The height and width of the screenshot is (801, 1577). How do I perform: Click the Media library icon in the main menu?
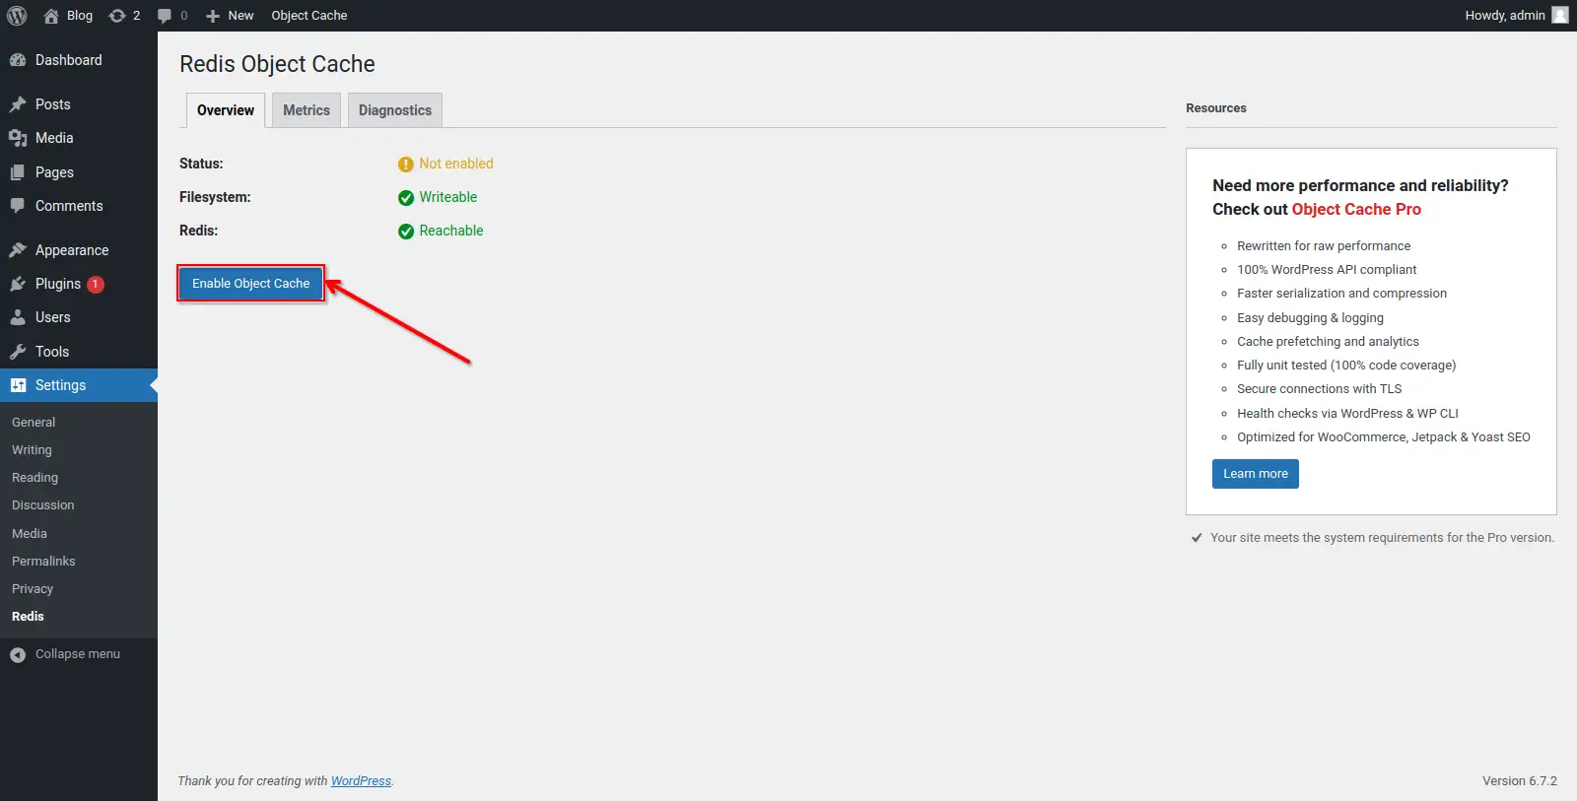[x=18, y=138]
